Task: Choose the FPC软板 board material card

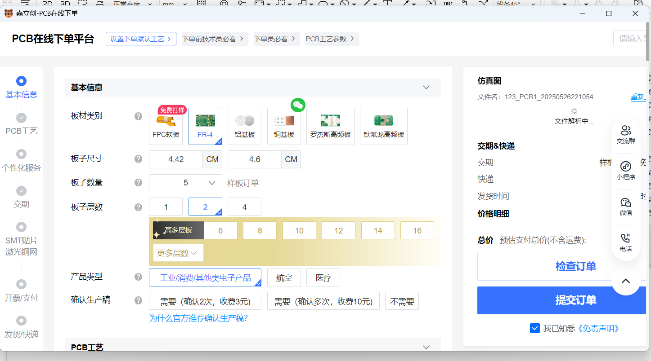Action: click(166, 126)
